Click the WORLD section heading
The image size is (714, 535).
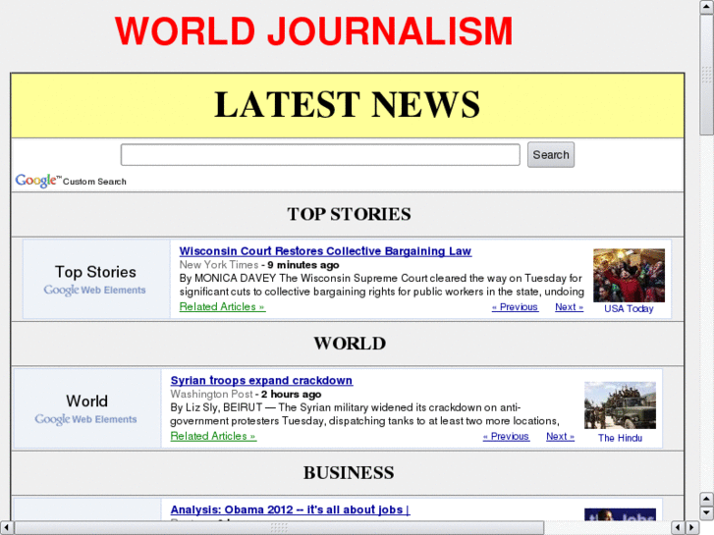(x=350, y=344)
